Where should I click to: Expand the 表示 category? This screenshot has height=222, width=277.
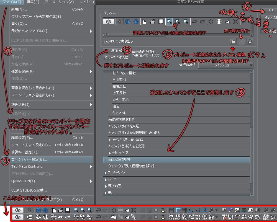106,193
